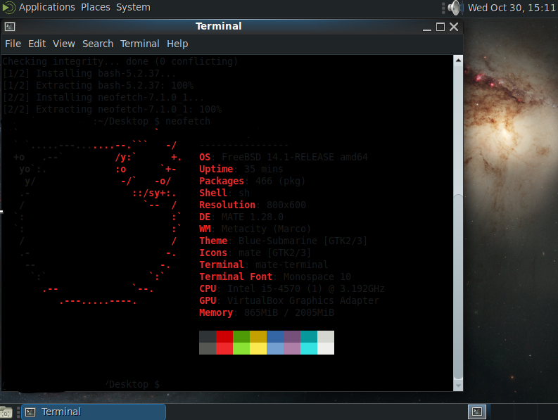Screen dimensions: 558x420
Task: Click the 'Terminal' window title text
Action: pyautogui.click(x=219, y=26)
